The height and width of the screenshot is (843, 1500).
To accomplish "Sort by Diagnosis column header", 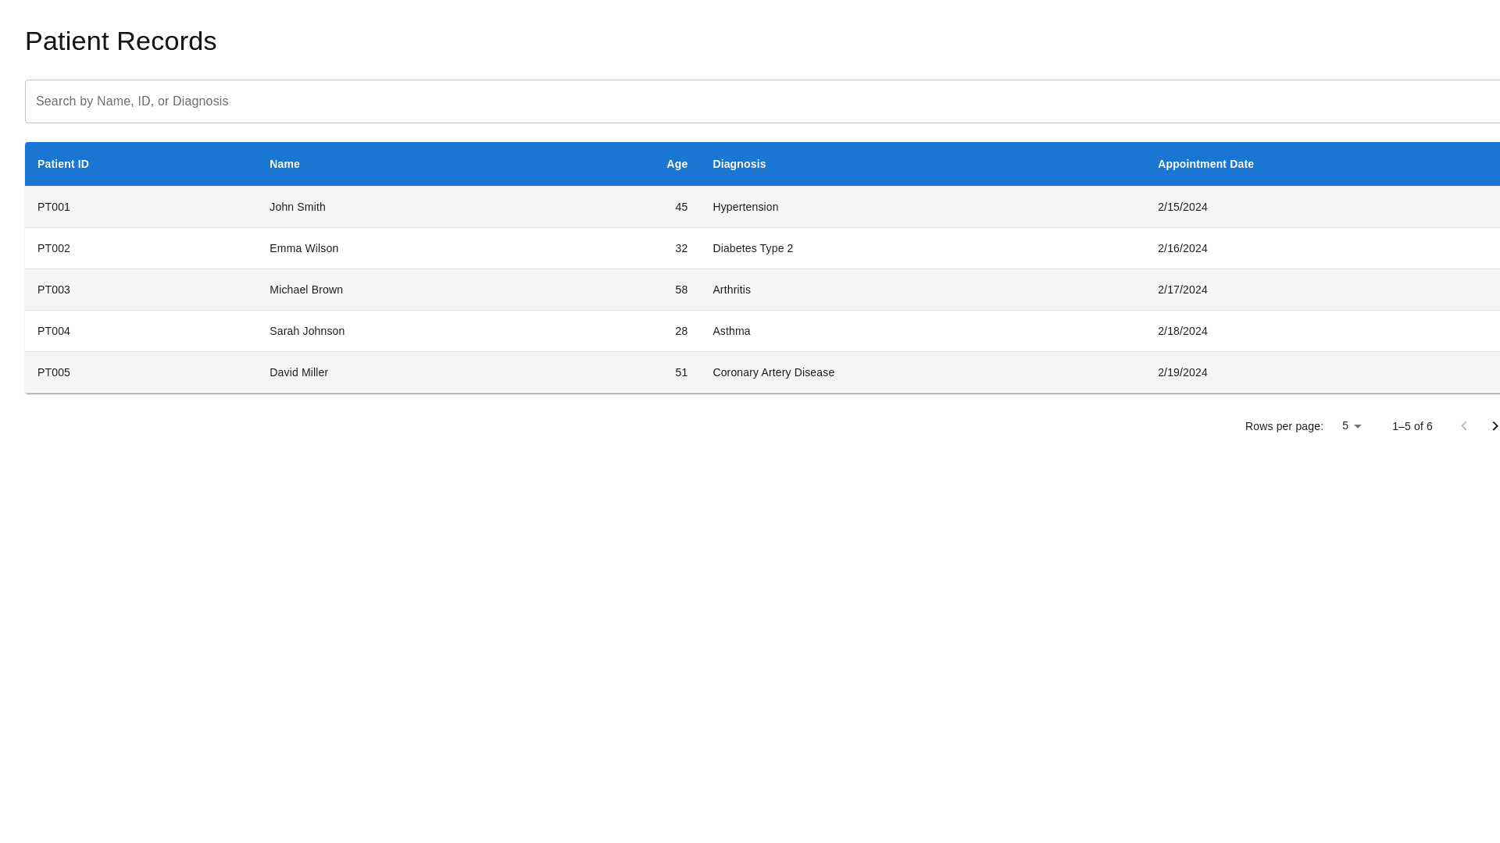I will point(739,164).
